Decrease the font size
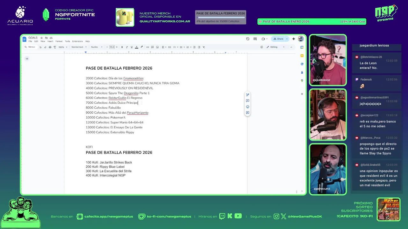Screen dimensions: 408x229 point(107,47)
